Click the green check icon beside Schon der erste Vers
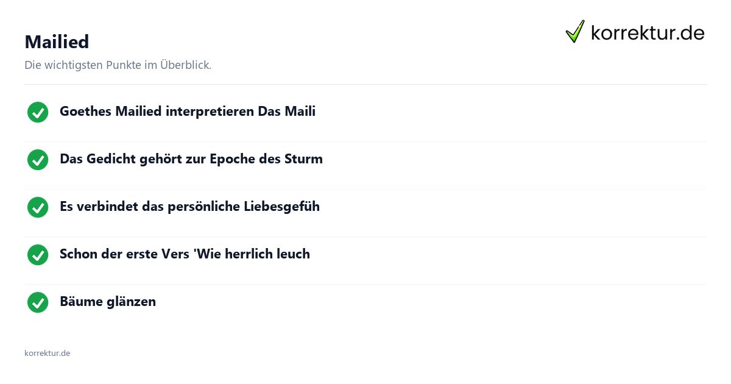Screen dimensions: 731x384 pos(38,255)
